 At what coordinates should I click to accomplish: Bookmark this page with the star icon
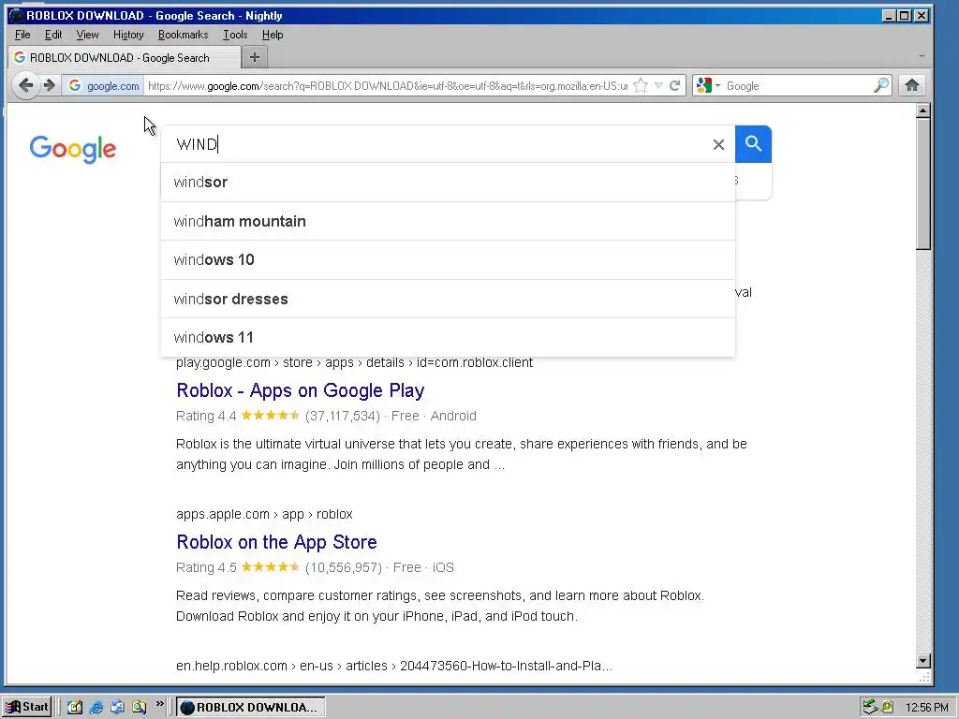[x=641, y=85]
